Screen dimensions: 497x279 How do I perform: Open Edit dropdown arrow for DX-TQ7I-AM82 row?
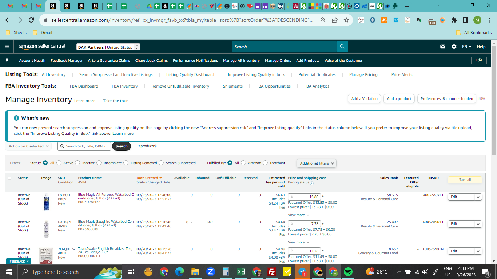(478, 224)
